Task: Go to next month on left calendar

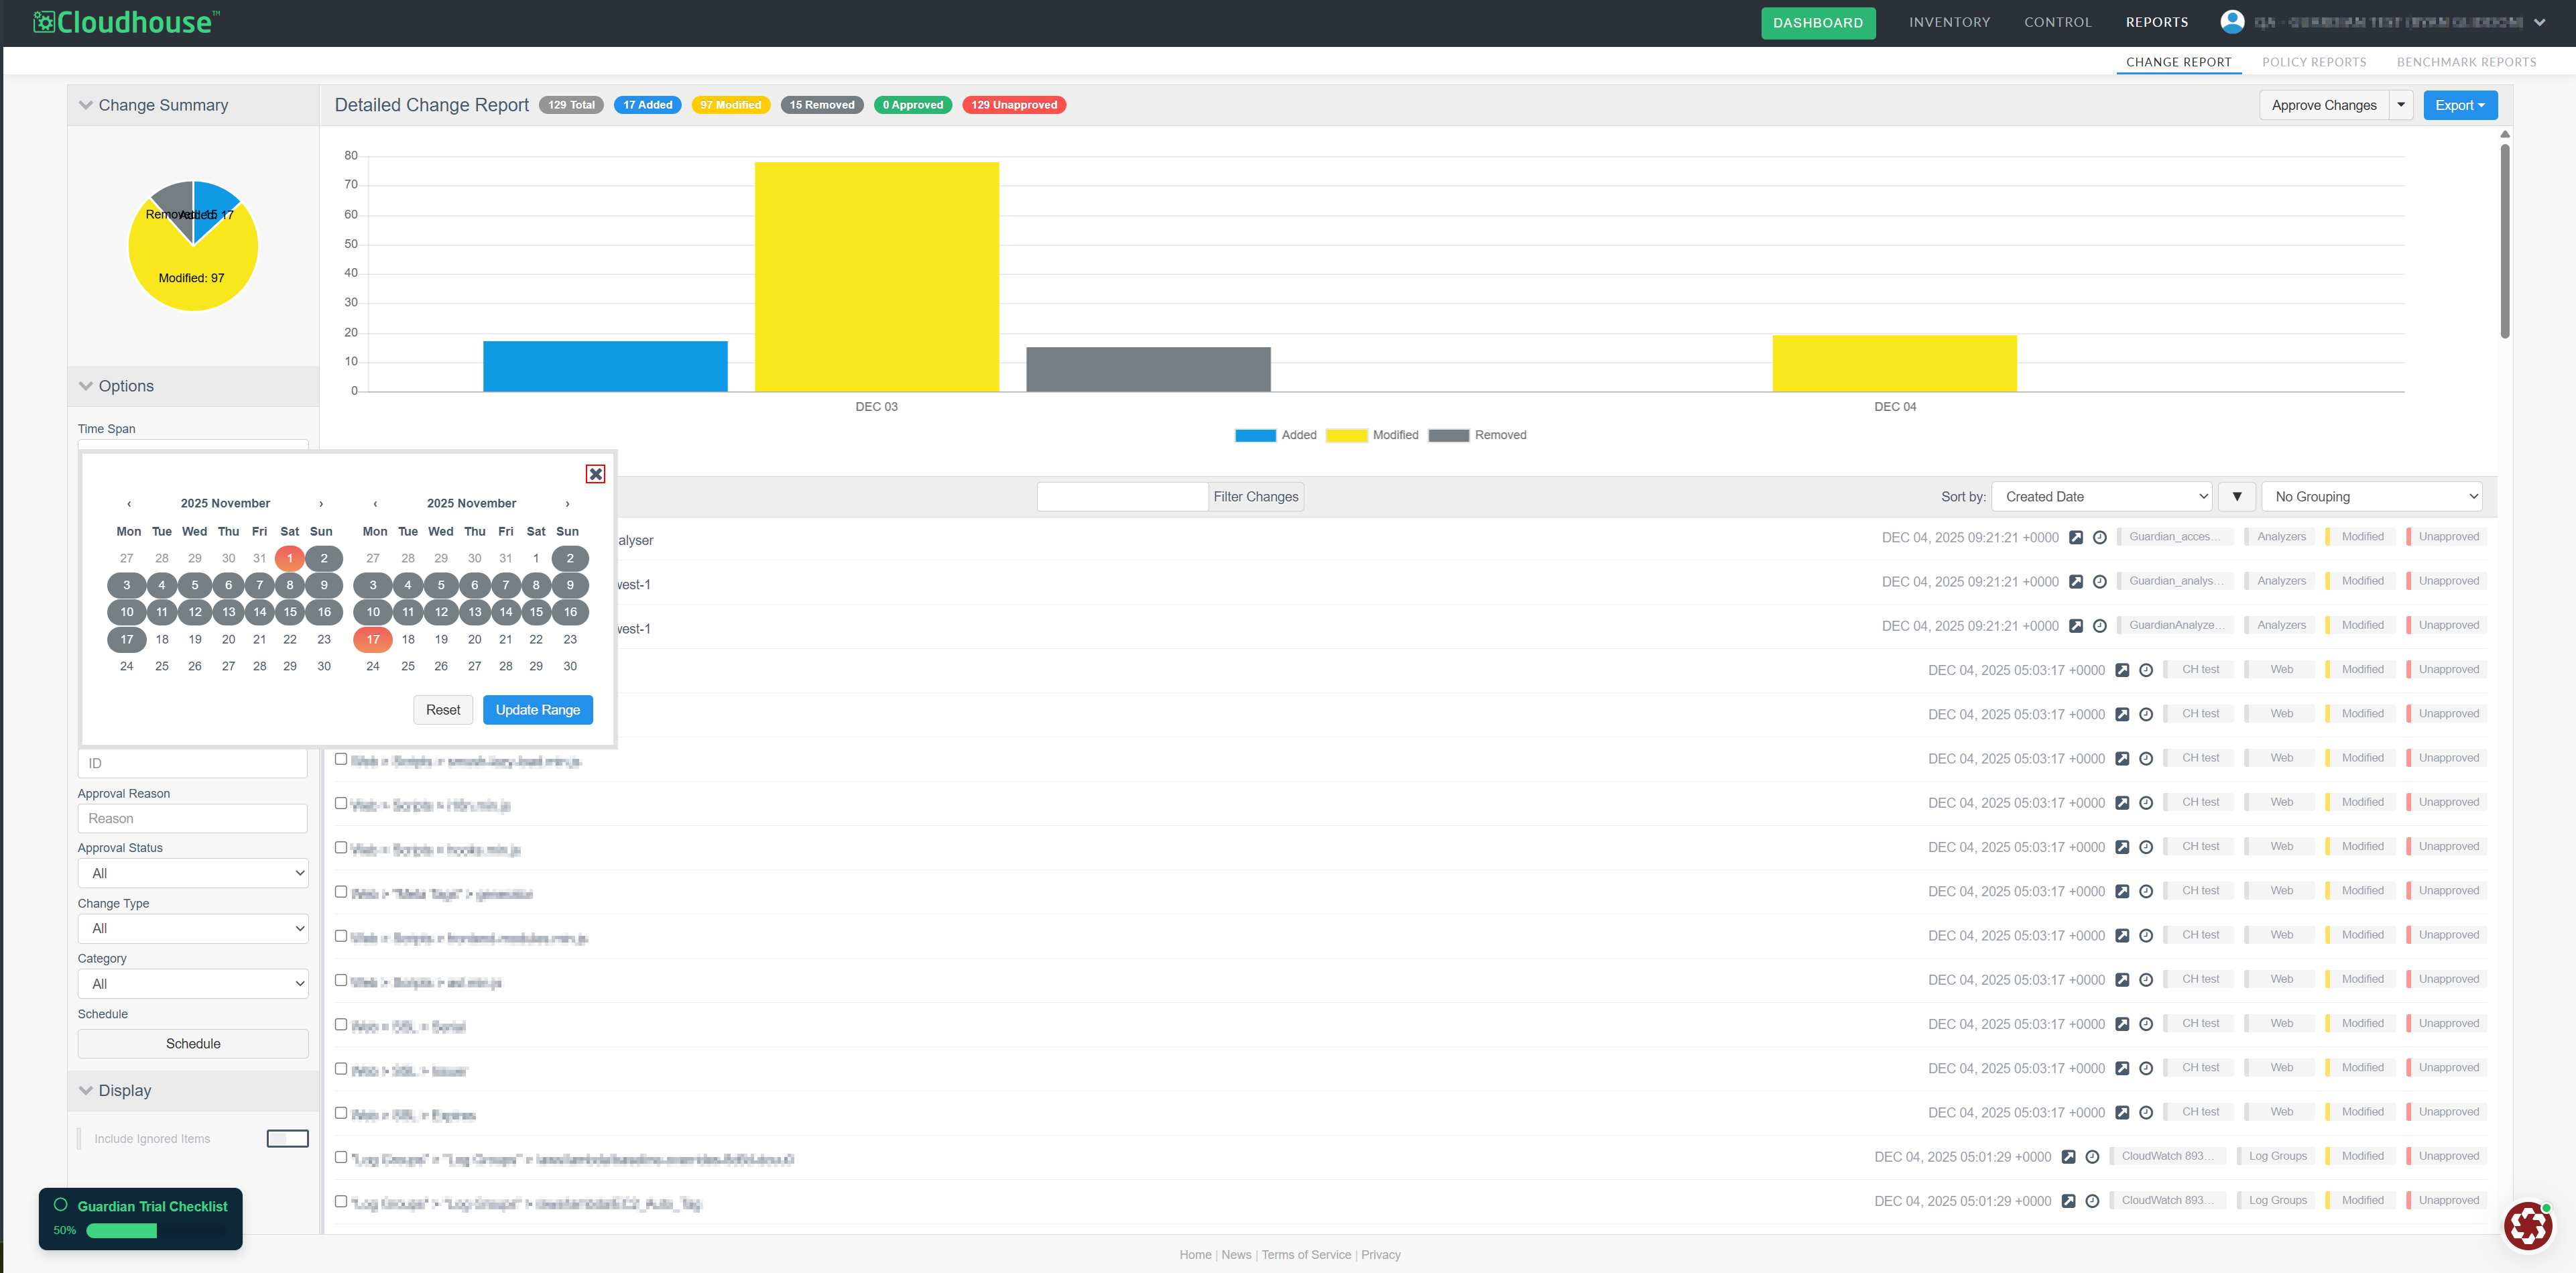Action: [321, 504]
